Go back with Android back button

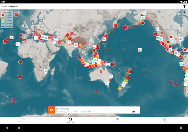(x=7, y=128)
